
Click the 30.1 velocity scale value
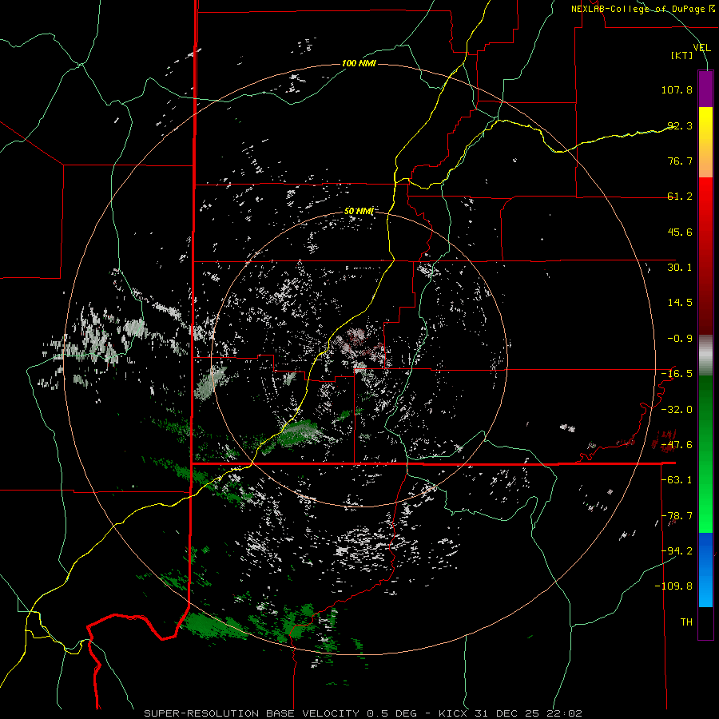(680, 268)
